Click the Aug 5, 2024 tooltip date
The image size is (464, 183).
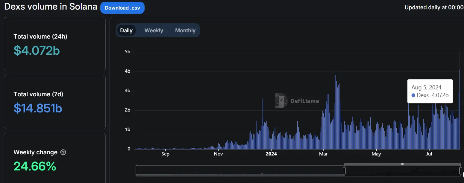[426, 88]
